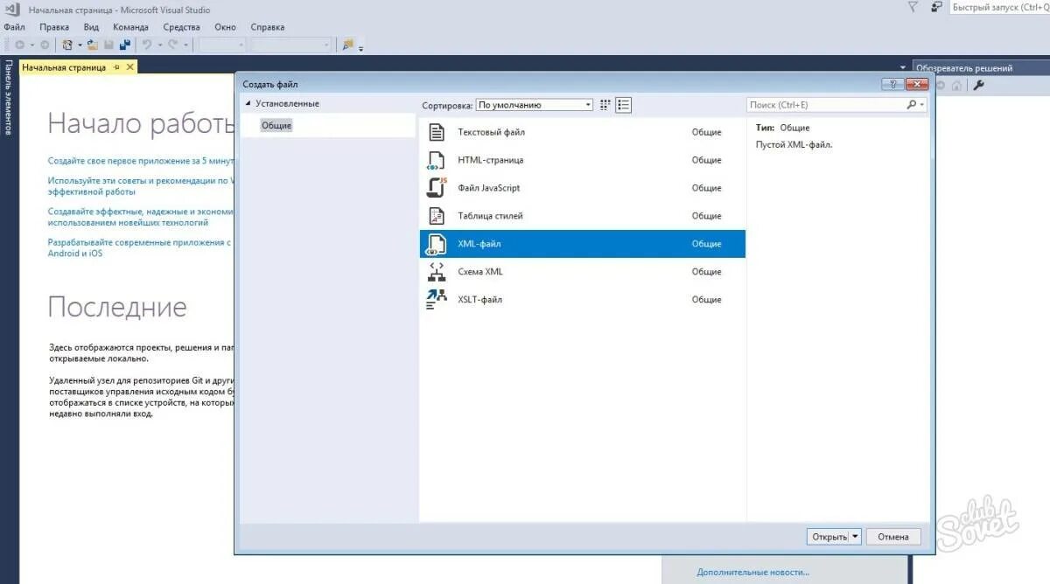The height and width of the screenshot is (584, 1050).
Task: Click the New Project toolbar icon
Action: click(x=67, y=45)
